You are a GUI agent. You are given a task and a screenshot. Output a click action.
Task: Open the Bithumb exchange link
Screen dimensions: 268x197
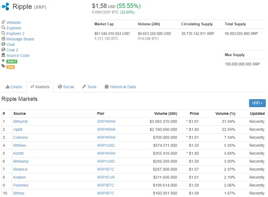tap(20, 121)
